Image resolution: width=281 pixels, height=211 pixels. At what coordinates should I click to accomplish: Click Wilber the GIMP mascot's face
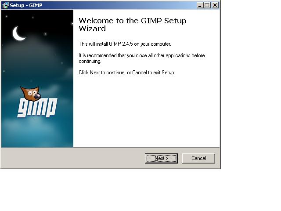[32, 95]
